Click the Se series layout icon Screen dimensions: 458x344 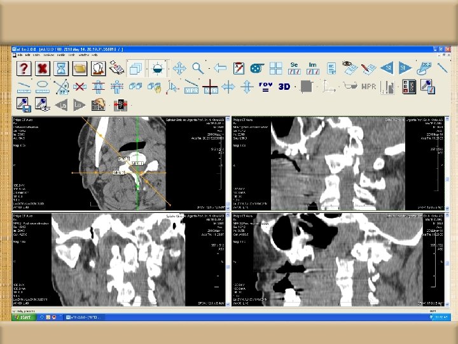pos(294,68)
